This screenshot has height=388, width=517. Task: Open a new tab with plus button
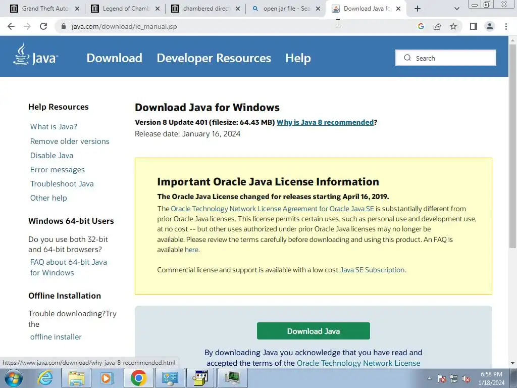[x=418, y=9]
